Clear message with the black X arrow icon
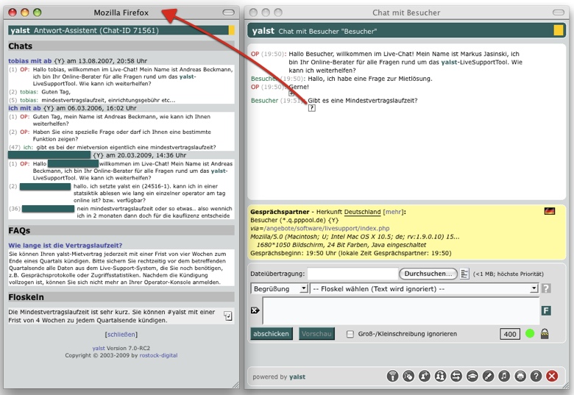 (x=255, y=310)
